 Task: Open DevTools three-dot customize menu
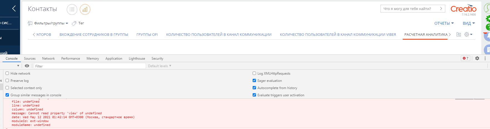[485, 58]
